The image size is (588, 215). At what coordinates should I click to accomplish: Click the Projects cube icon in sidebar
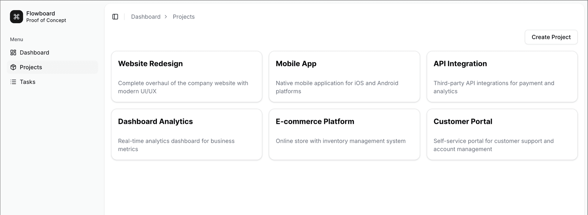(x=13, y=67)
